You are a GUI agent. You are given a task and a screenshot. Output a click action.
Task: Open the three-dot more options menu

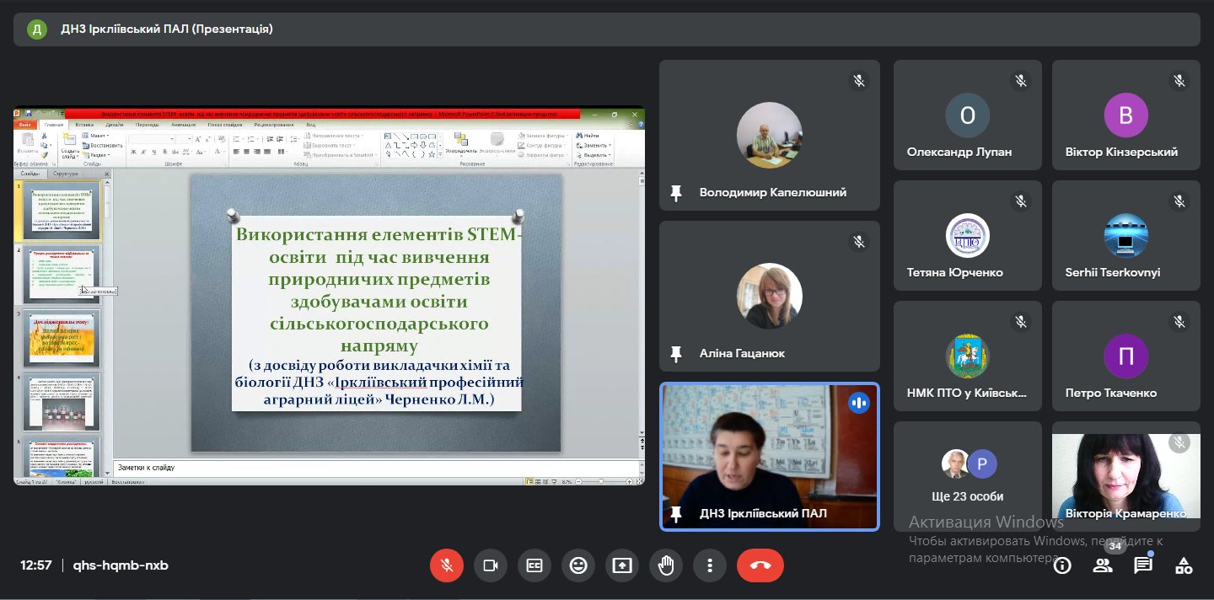tap(710, 565)
